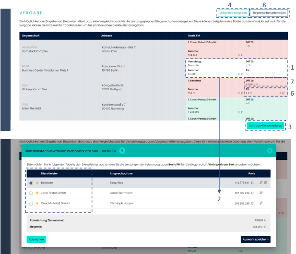Click the star icon next to CouchPotatoZ GmbH
Viewport: 296px width, 254px height.
(x=37, y=203)
